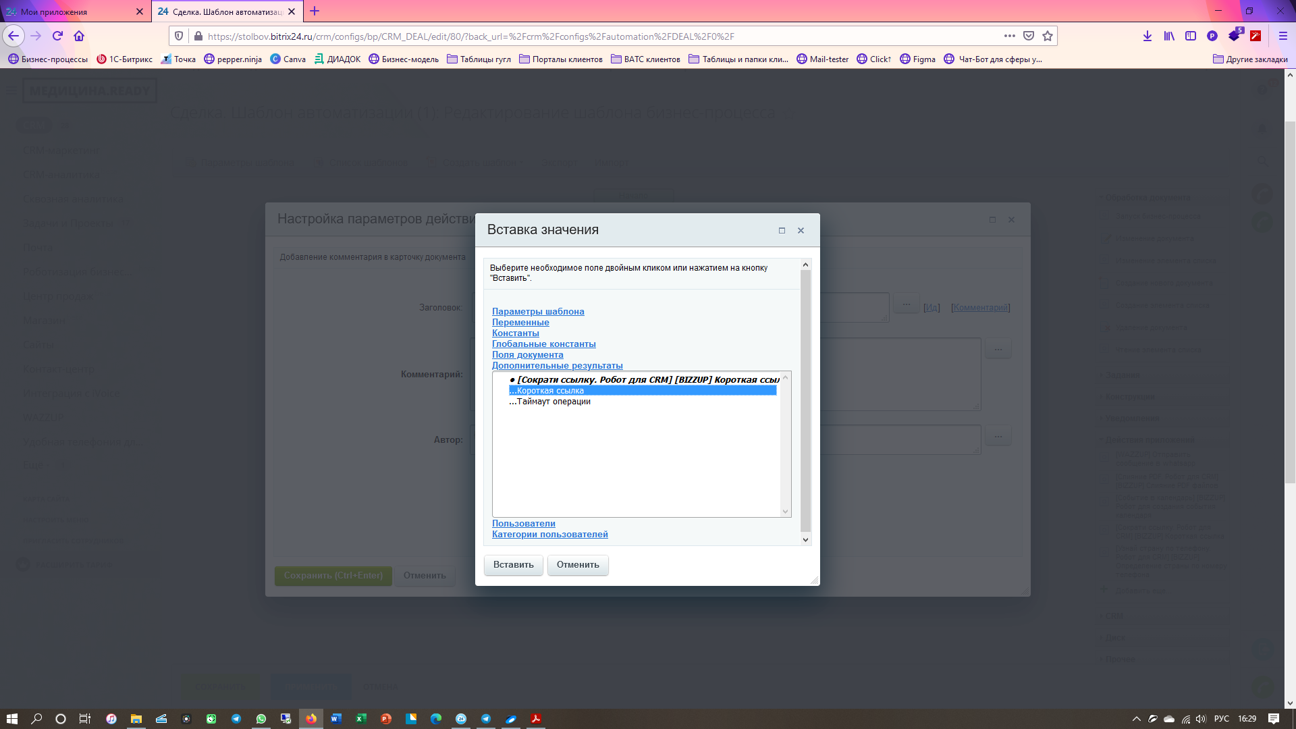The image size is (1296, 729).
Task: Click the browser home icon
Action: point(79,36)
